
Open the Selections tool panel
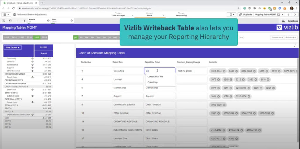click(290, 21)
